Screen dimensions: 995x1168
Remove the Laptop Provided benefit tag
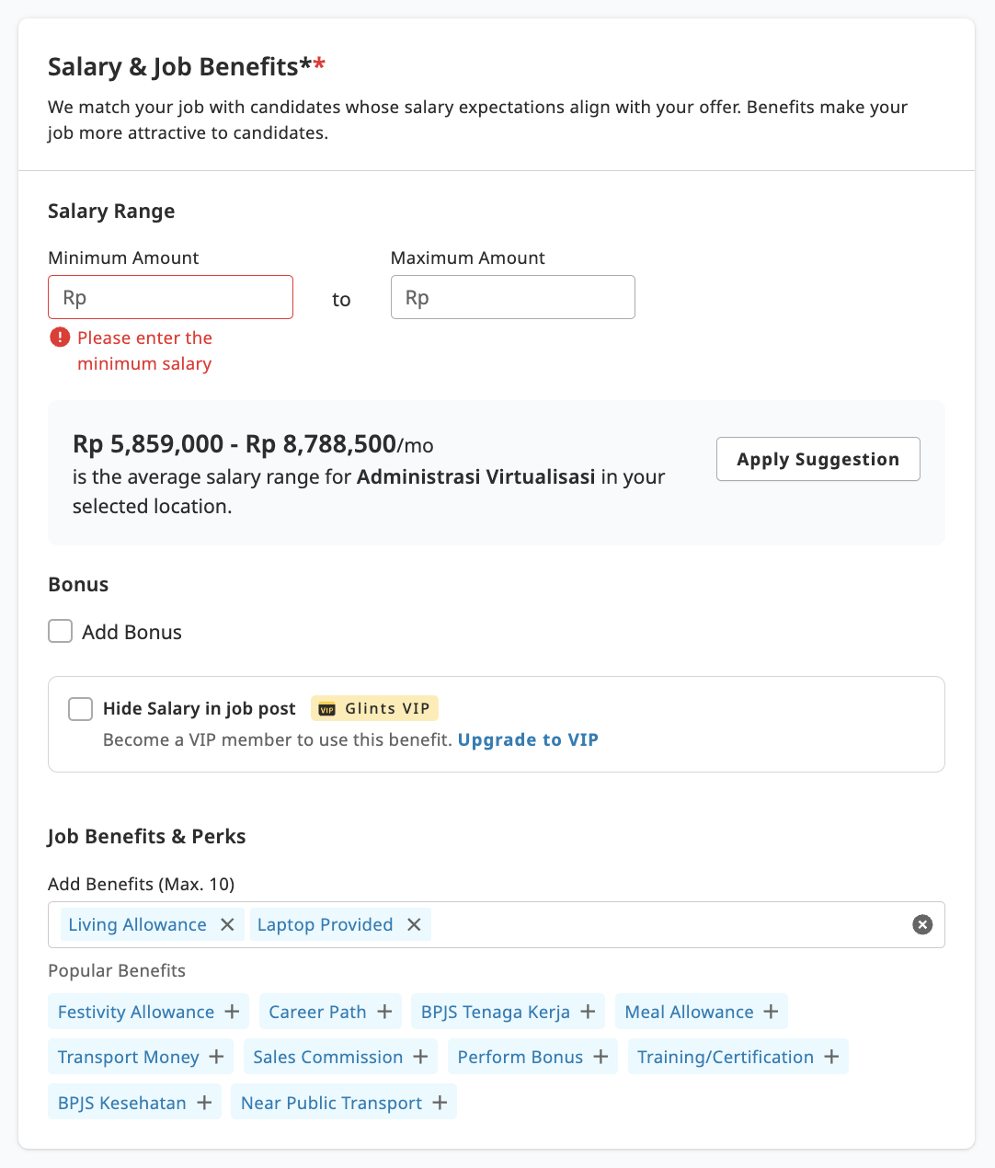point(415,924)
